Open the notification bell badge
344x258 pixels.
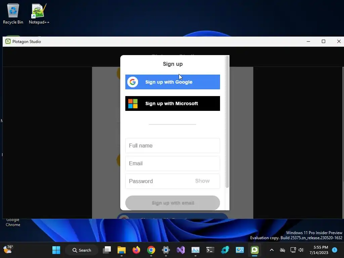click(335, 250)
